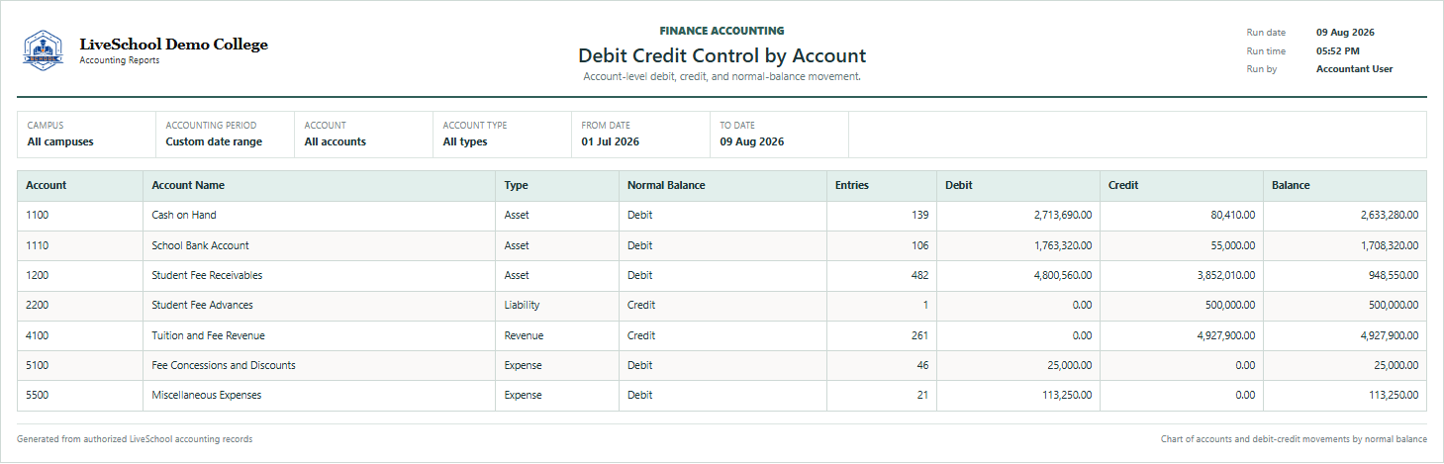Click account number 2200
The image size is (1444, 464).
tap(38, 306)
